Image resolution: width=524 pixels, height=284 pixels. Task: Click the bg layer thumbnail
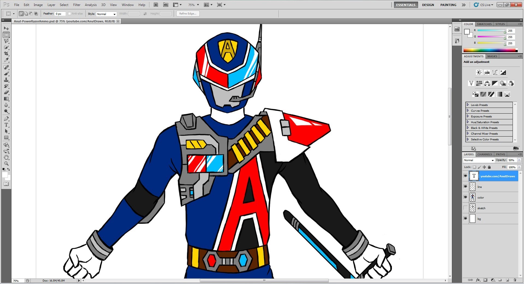(472, 218)
